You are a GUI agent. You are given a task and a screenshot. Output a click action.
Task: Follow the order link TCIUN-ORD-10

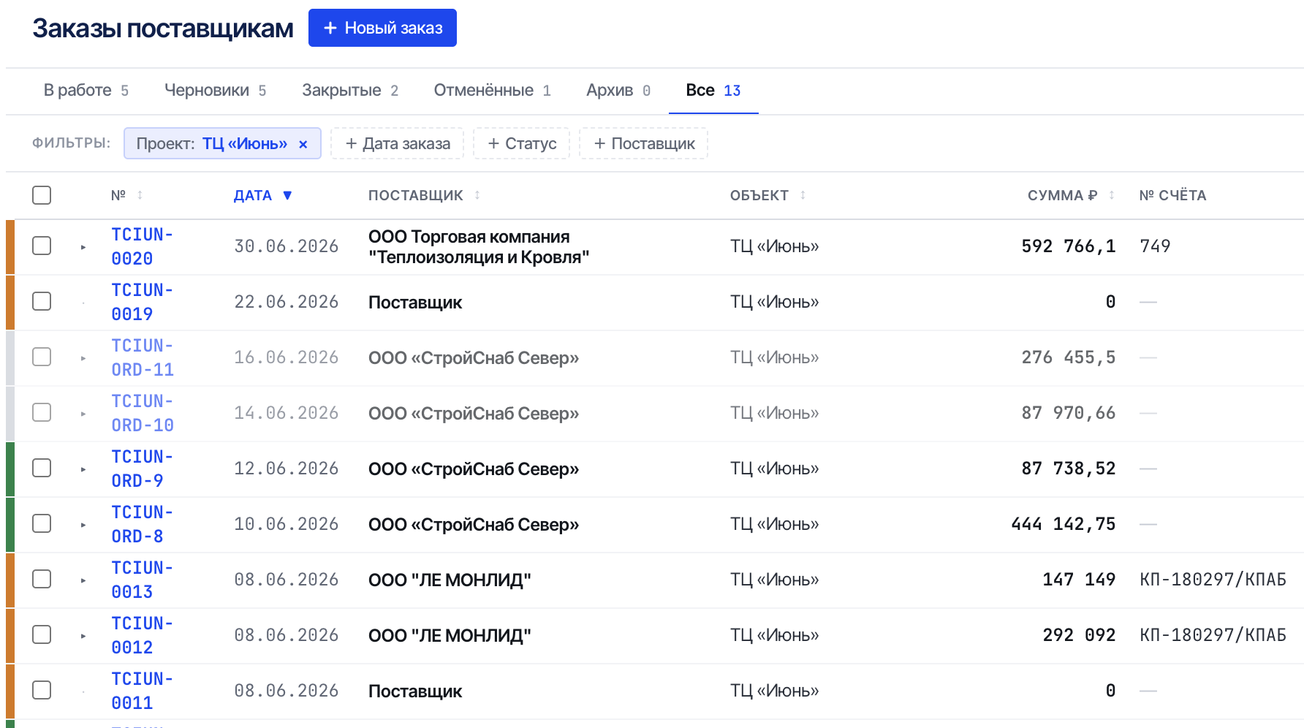tap(143, 413)
